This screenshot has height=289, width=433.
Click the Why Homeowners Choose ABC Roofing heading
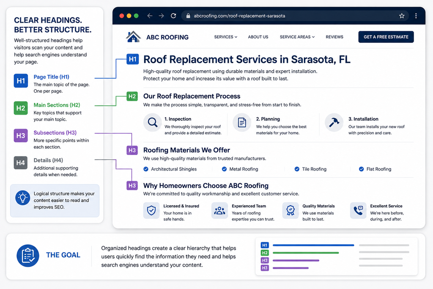(206, 186)
